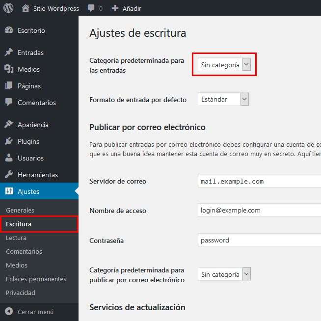Open the default post category dropdown
Image resolution: width=321 pixels, height=321 pixels.
point(224,65)
